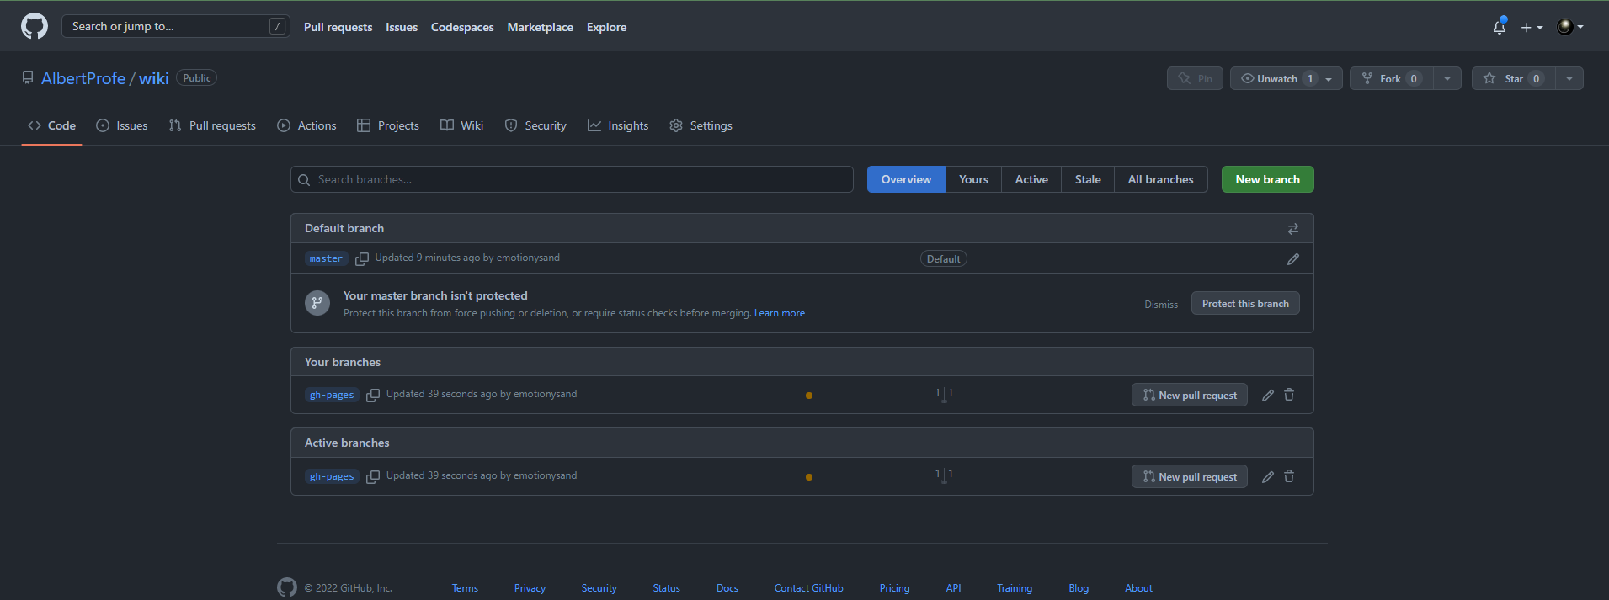Image resolution: width=1609 pixels, height=600 pixels.
Task: Open gh-pages link under Your branches
Action: point(332,395)
